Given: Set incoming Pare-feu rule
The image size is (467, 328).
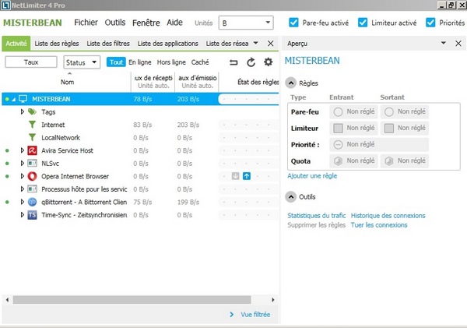Looking at the screenshot, I should point(353,112).
